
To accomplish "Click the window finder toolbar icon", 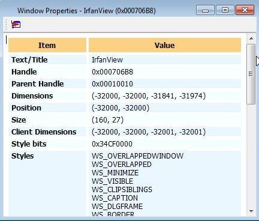I will pos(16,25).
